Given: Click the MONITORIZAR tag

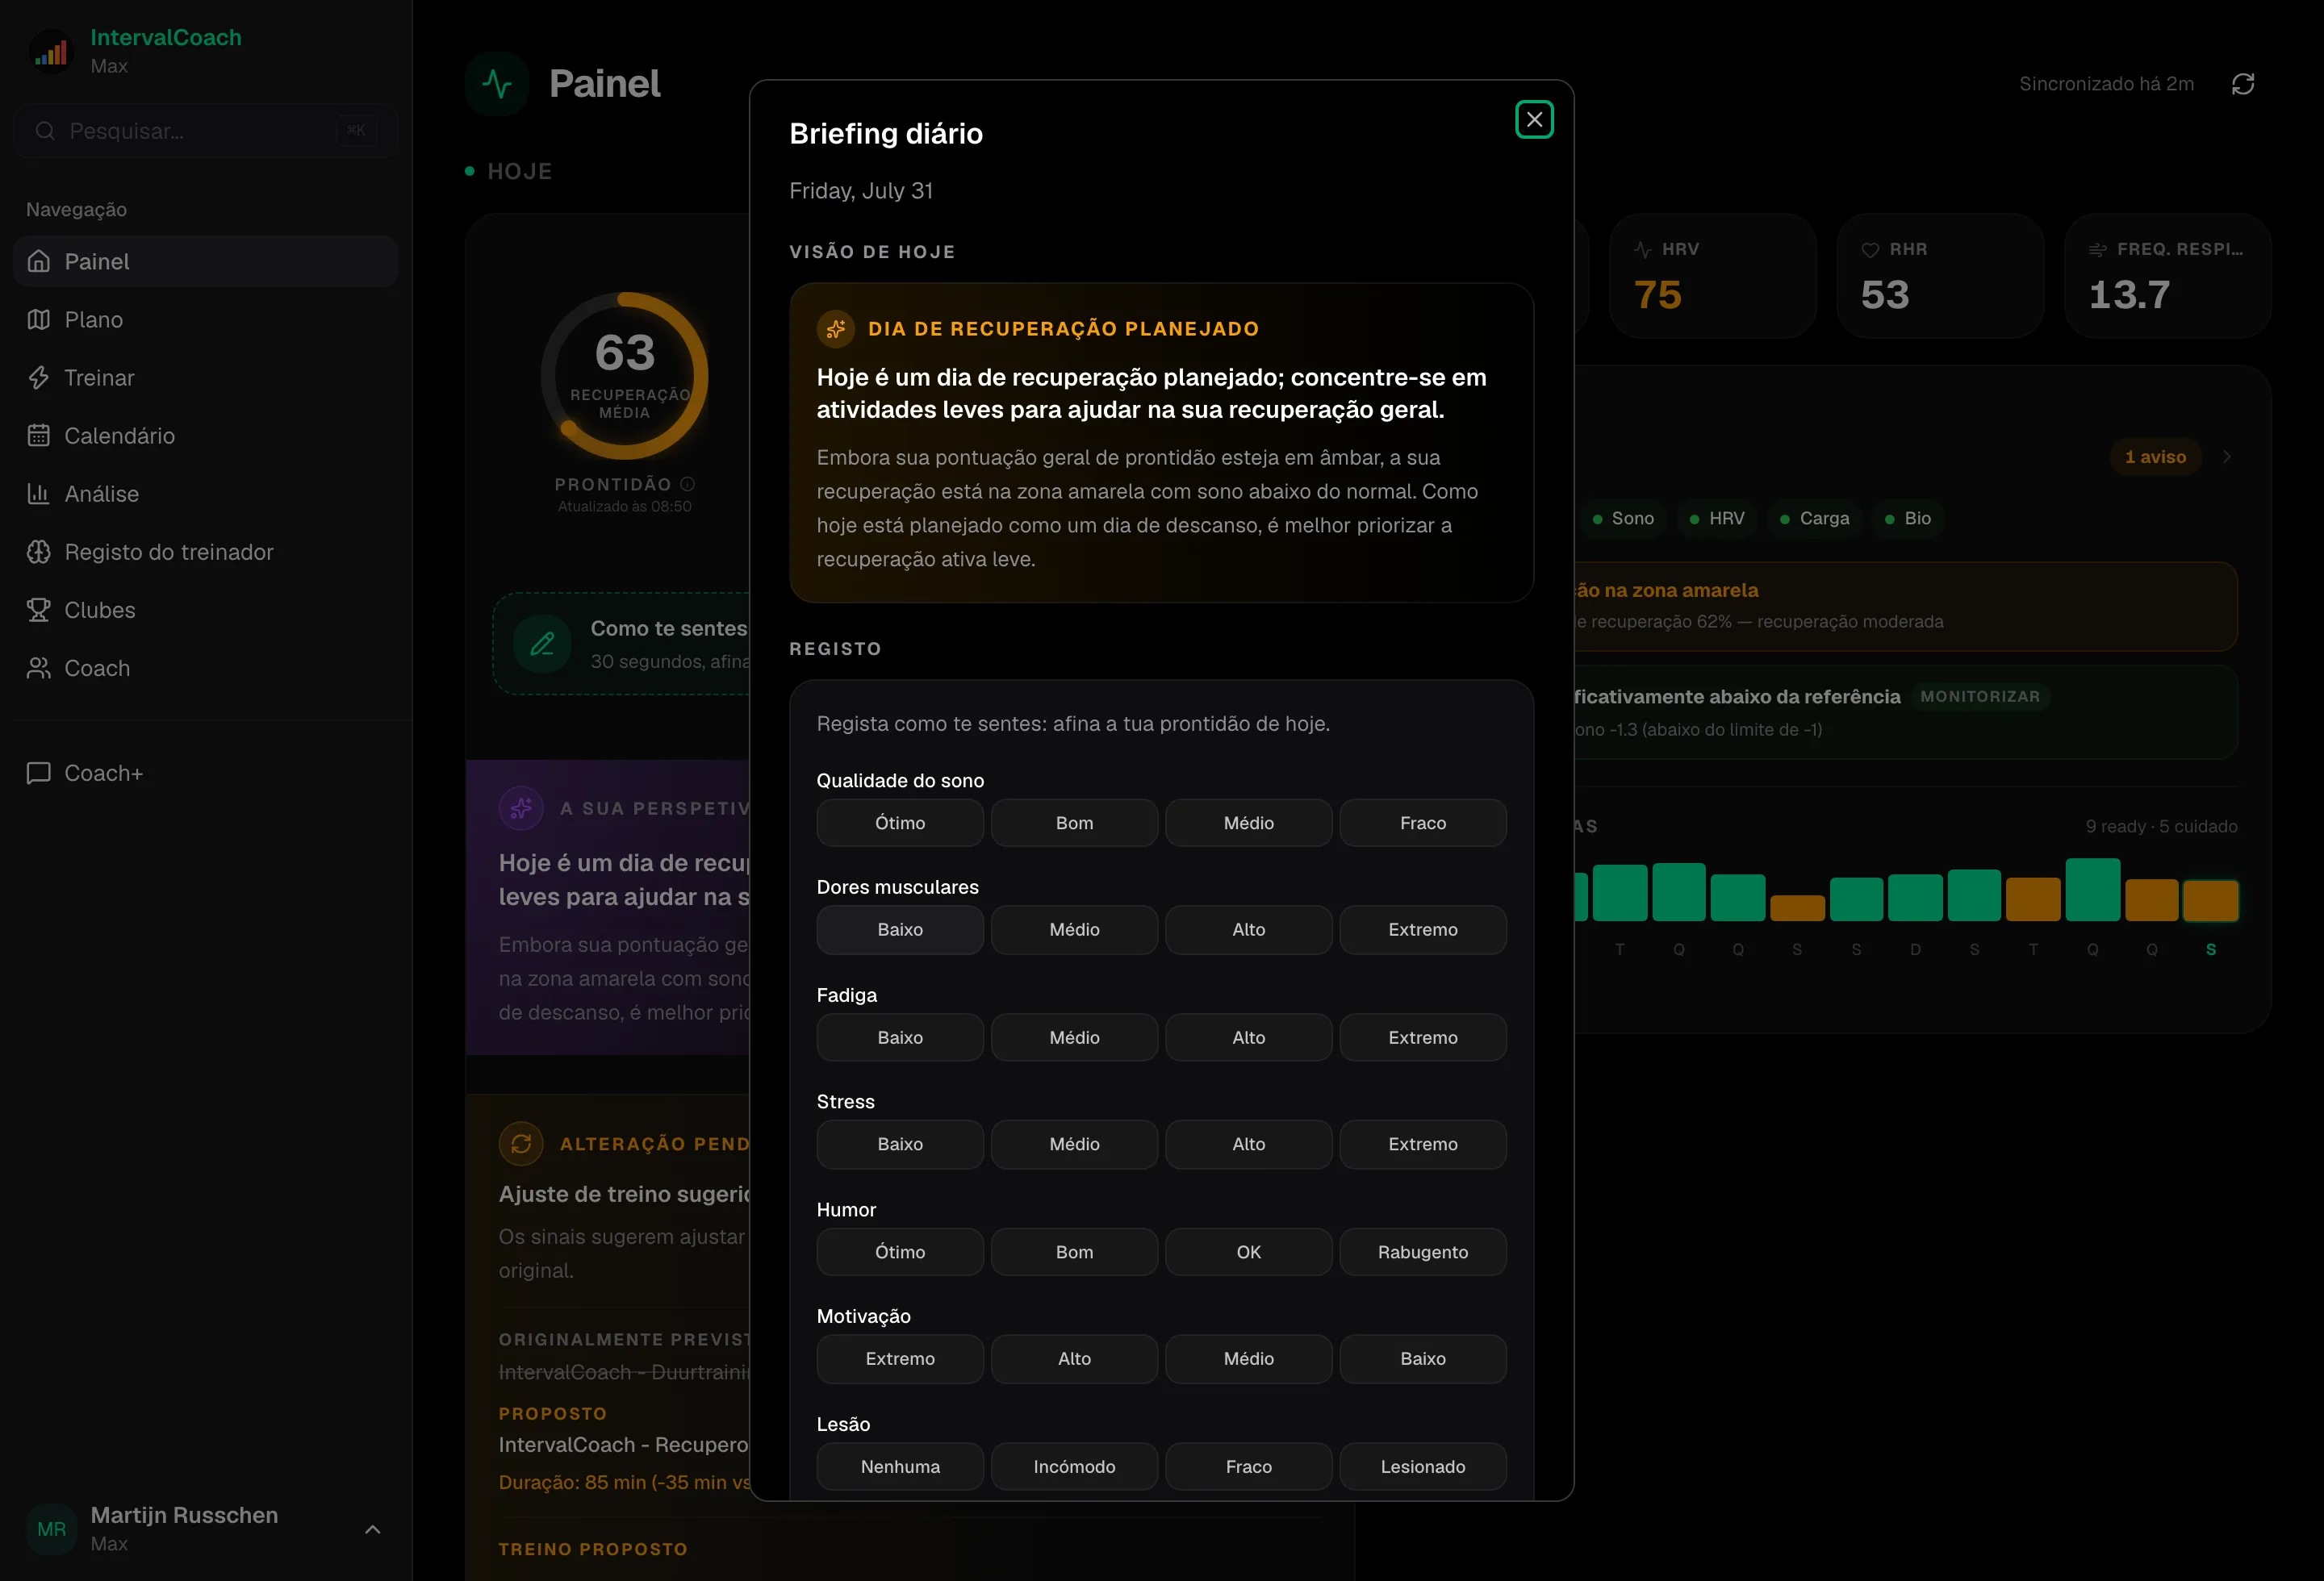Looking at the screenshot, I should [x=1980, y=697].
